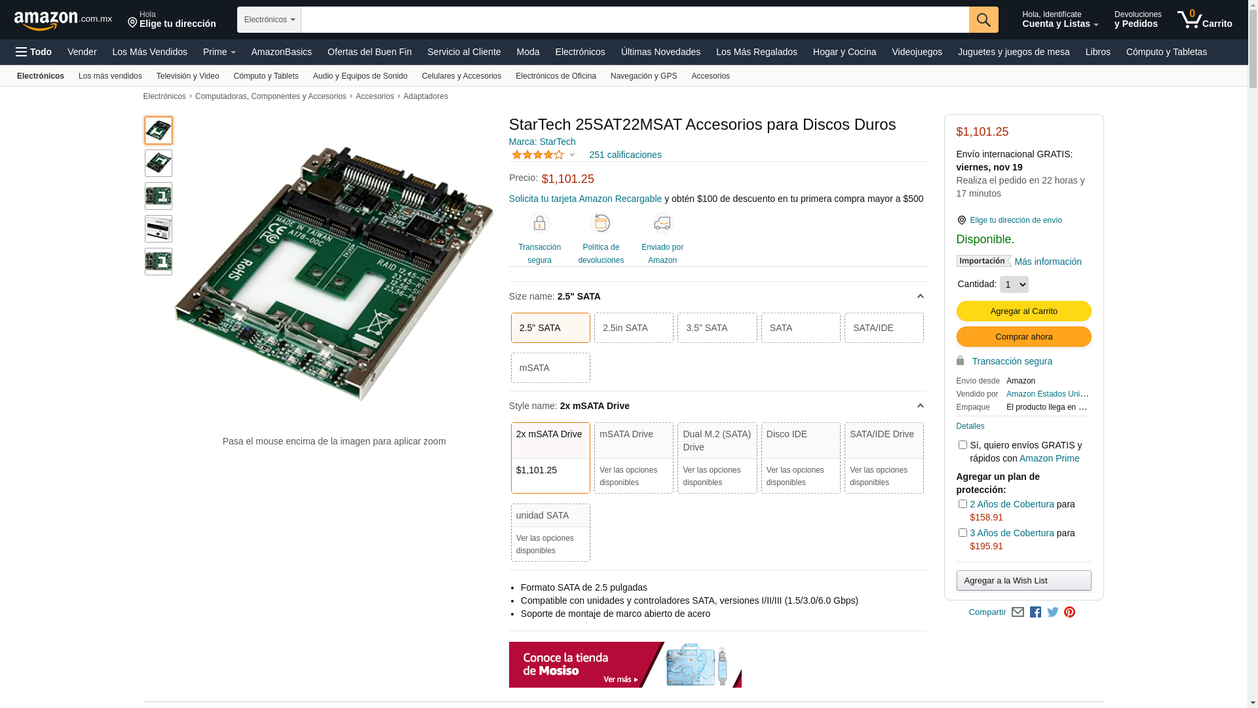Share product on Facebook icon
This screenshot has height=708, width=1258.
(1035, 612)
